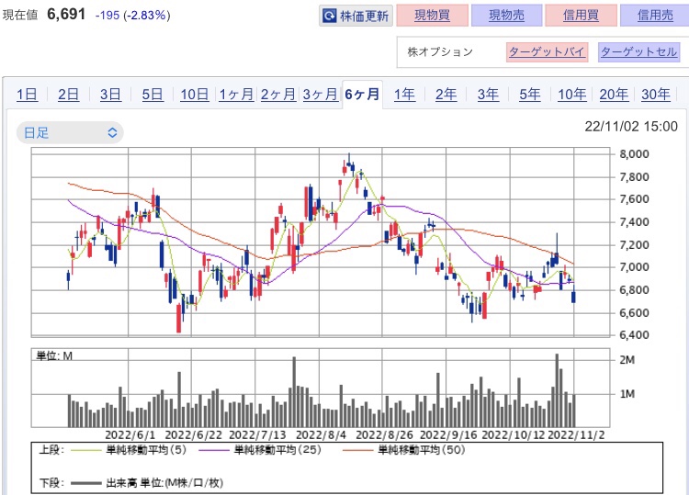The height and width of the screenshot is (495, 689).
Task: Click the 2022/6/1 date axis label
Action: pos(130,434)
